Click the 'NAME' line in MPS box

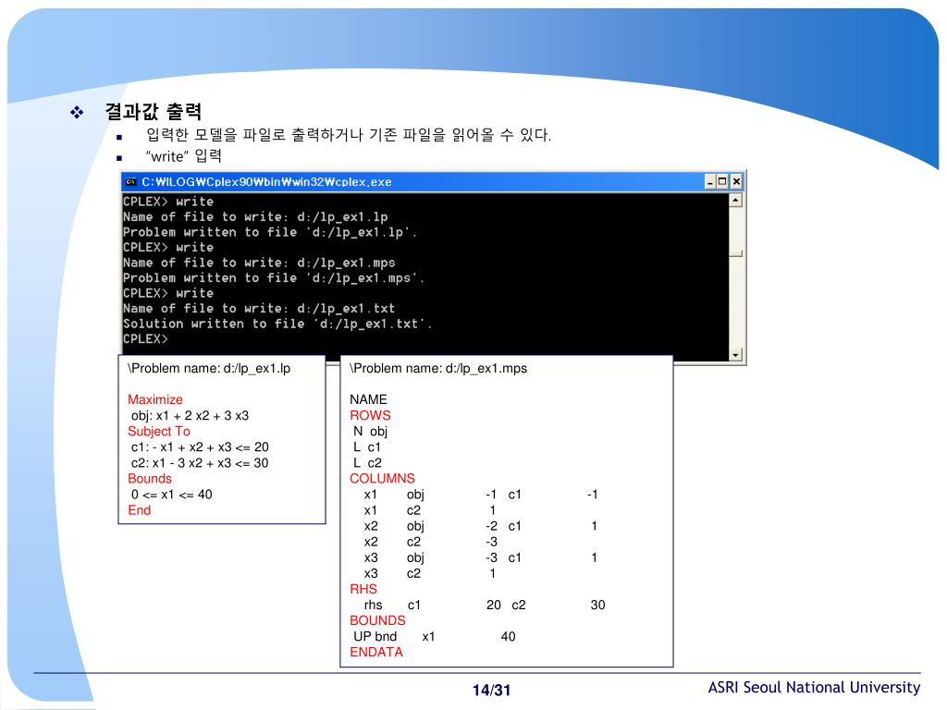[x=368, y=399]
